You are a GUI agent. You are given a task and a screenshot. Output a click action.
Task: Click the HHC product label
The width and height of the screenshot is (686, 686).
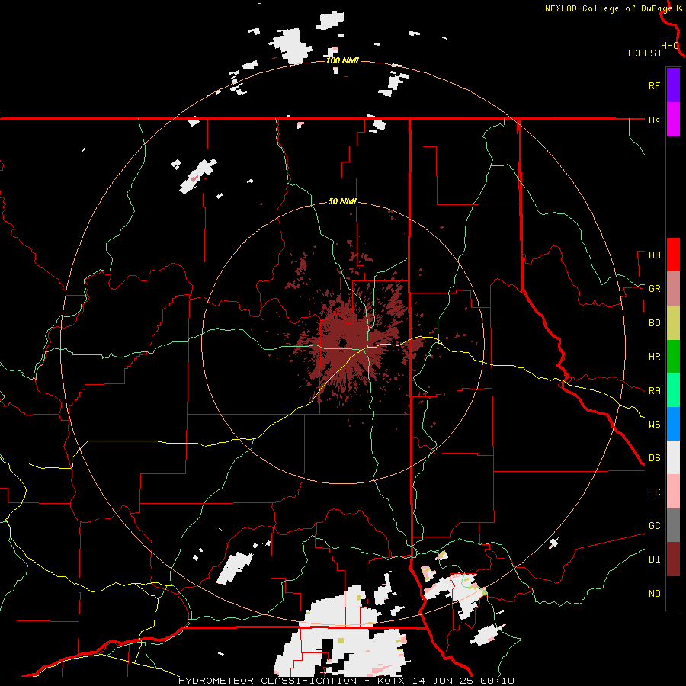click(669, 46)
